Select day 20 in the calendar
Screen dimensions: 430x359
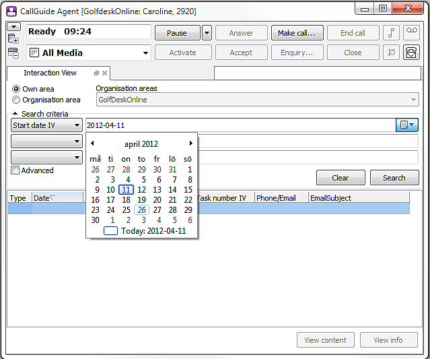tap(157, 200)
